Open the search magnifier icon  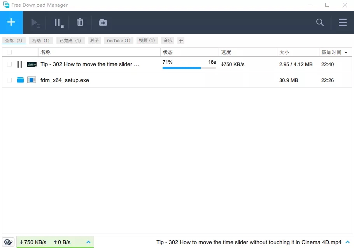click(320, 22)
